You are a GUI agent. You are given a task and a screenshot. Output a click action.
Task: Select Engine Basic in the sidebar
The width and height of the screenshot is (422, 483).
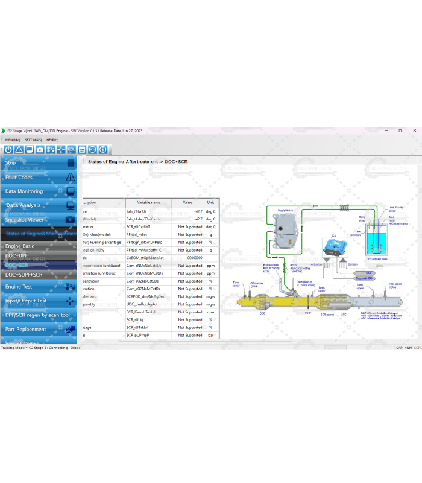coord(20,246)
